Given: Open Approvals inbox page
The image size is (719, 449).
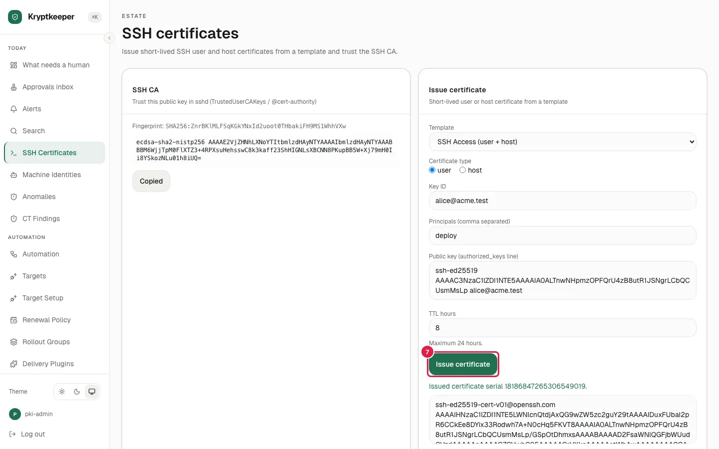Looking at the screenshot, I should pos(54,87).
